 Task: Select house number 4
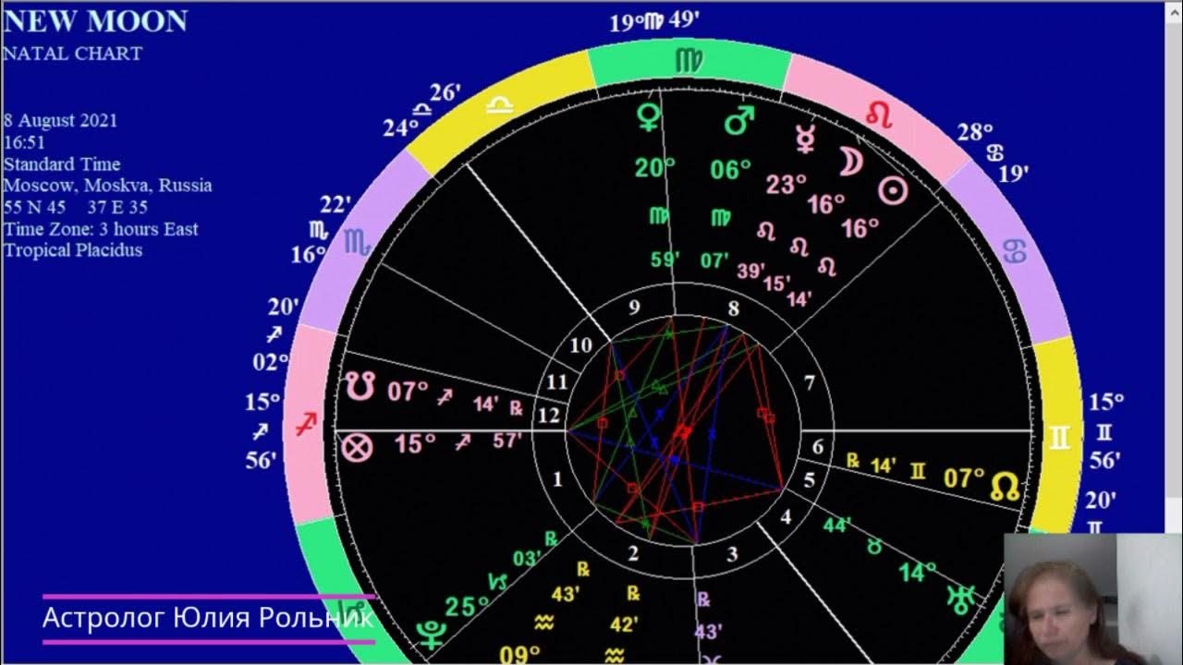[786, 517]
